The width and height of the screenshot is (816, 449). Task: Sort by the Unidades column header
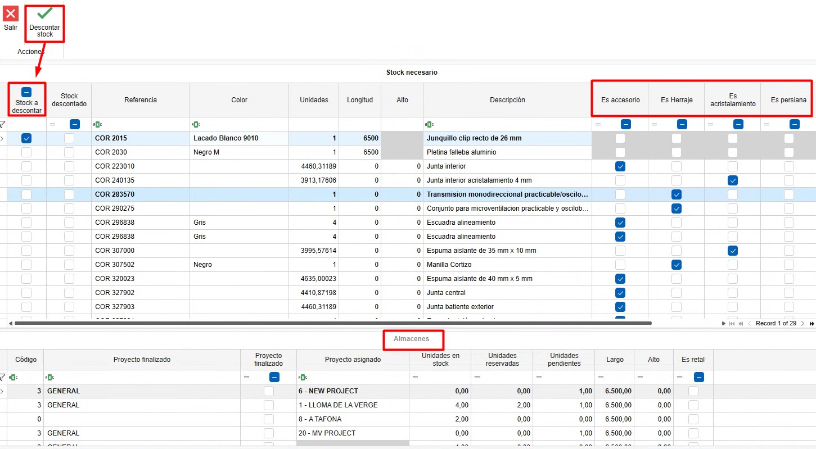[314, 100]
